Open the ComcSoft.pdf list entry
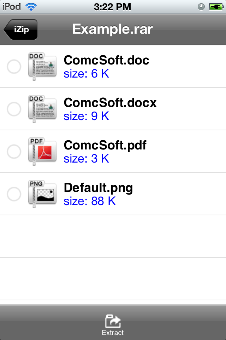This screenshot has height=340, width=226. (113, 152)
